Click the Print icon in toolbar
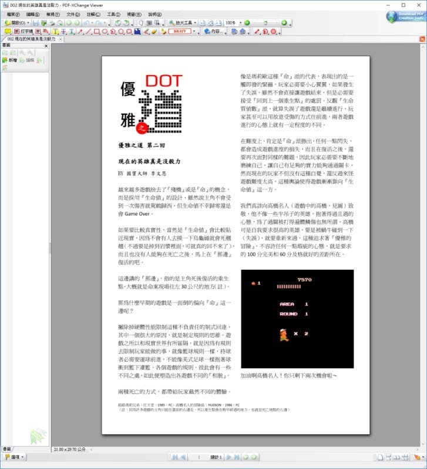This screenshot has height=469, width=427. (x=52, y=23)
